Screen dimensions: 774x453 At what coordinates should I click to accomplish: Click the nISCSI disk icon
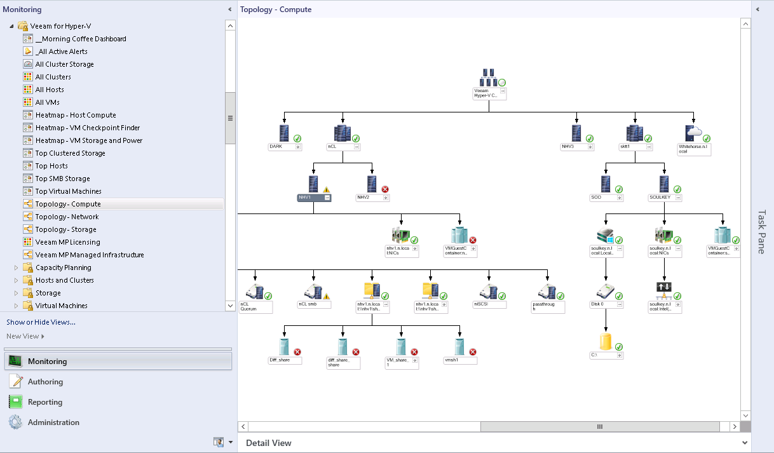489,292
